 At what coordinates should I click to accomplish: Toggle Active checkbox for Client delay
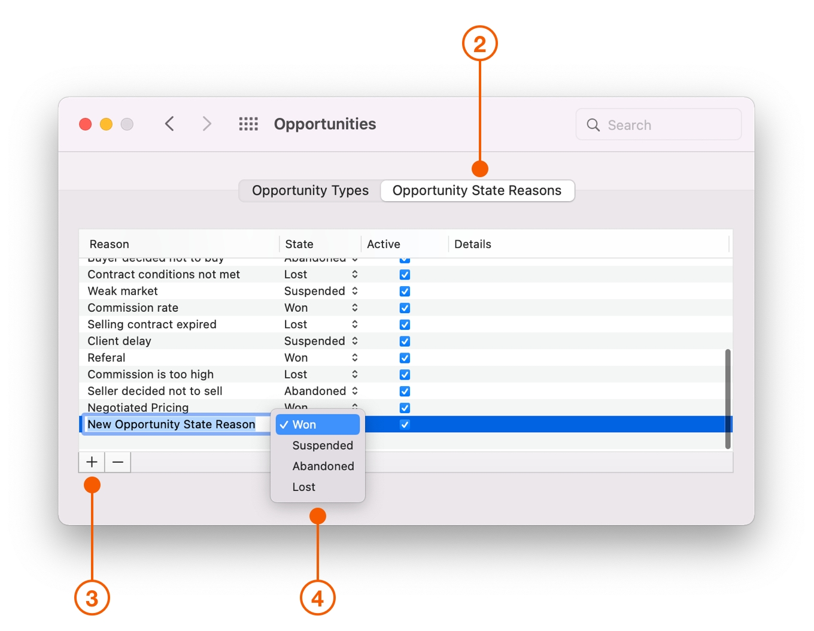point(405,341)
